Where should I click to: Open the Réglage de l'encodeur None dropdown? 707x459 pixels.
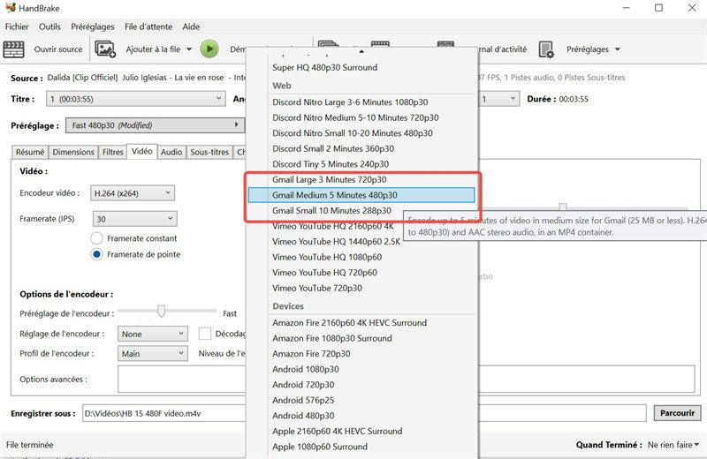152,334
